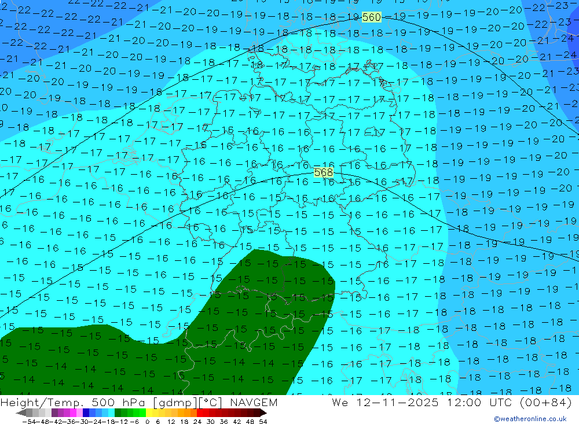Click the NAVGEM model name in caption
579x424 pixels.
coord(254,402)
